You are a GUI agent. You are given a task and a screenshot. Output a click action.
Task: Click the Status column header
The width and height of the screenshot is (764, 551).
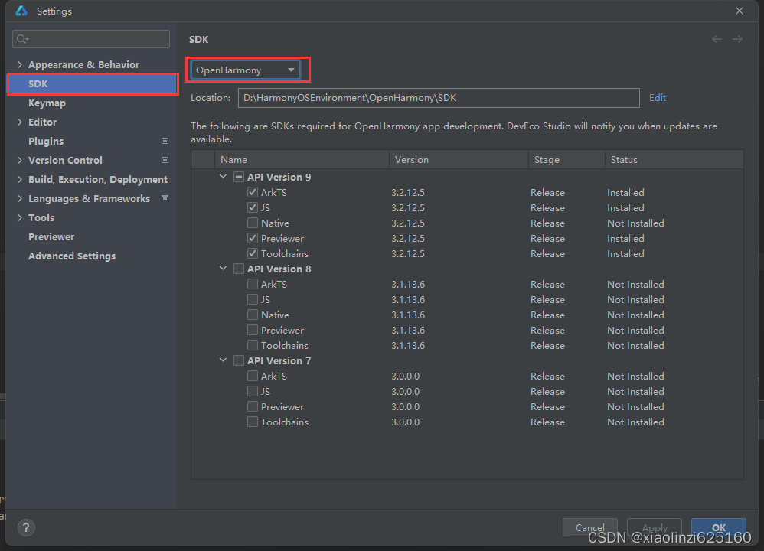coord(674,159)
